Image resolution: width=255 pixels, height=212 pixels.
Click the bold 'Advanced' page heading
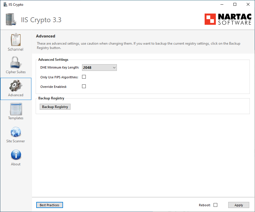(x=45, y=36)
